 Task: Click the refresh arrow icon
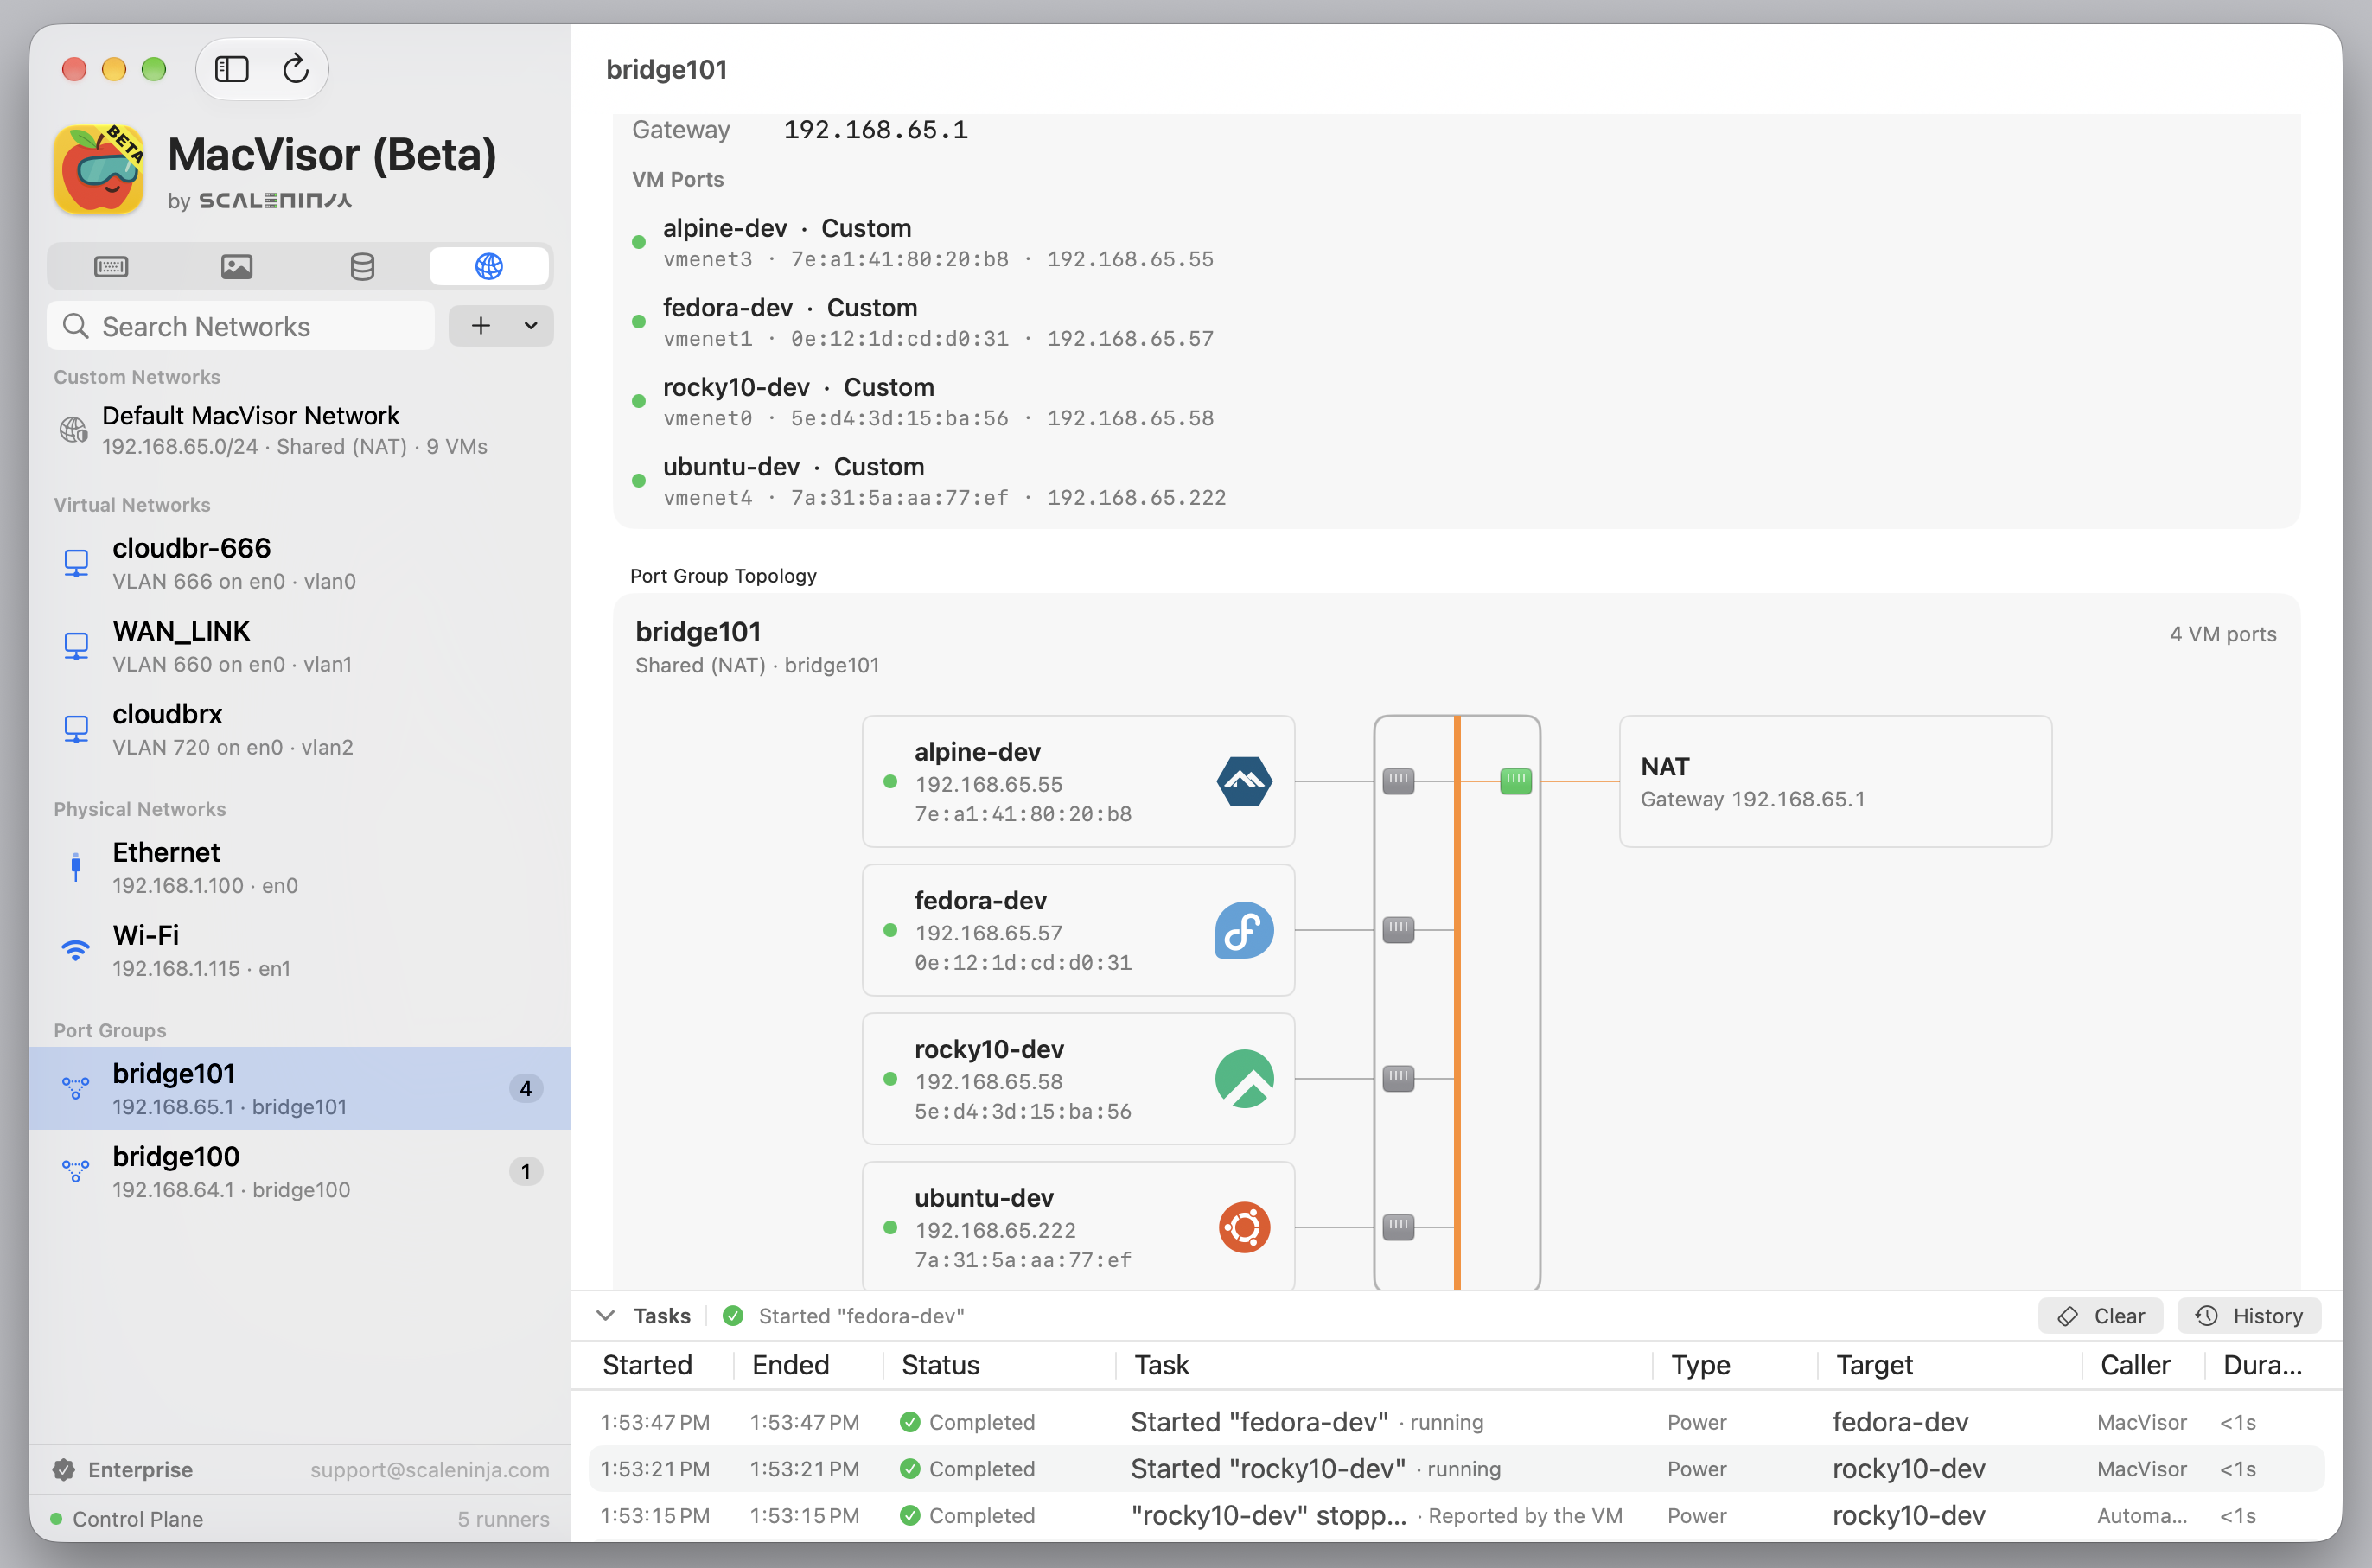pyautogui.click(x=296, y=69)
